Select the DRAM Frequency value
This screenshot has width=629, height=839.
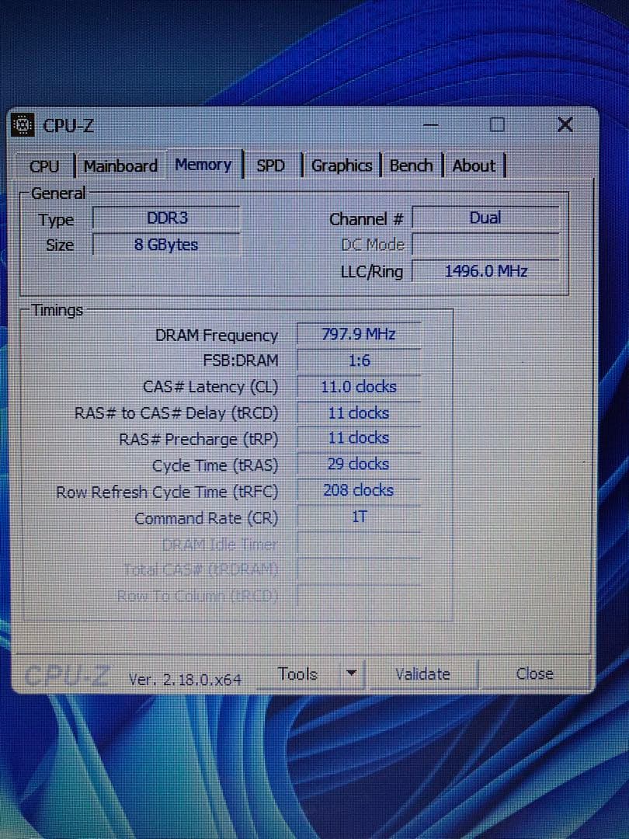357,333
